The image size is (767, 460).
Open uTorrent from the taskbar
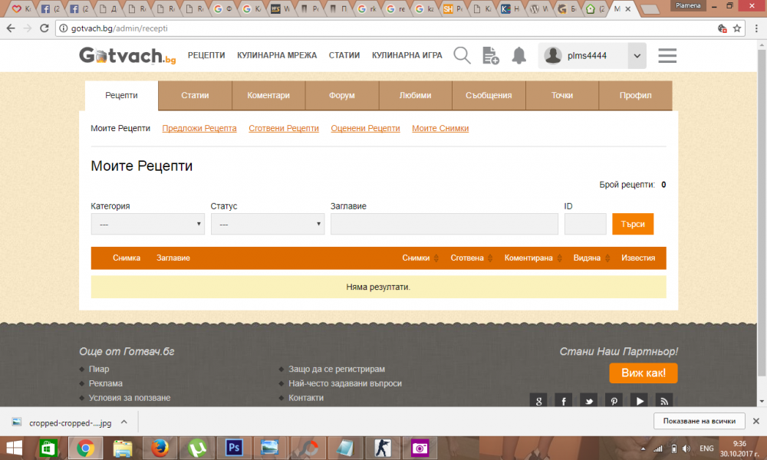197,448
